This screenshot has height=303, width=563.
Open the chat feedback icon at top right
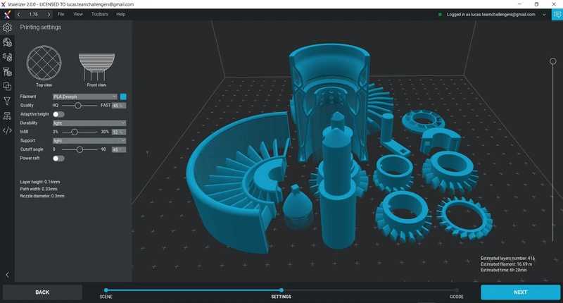click(x=556, y=14)
